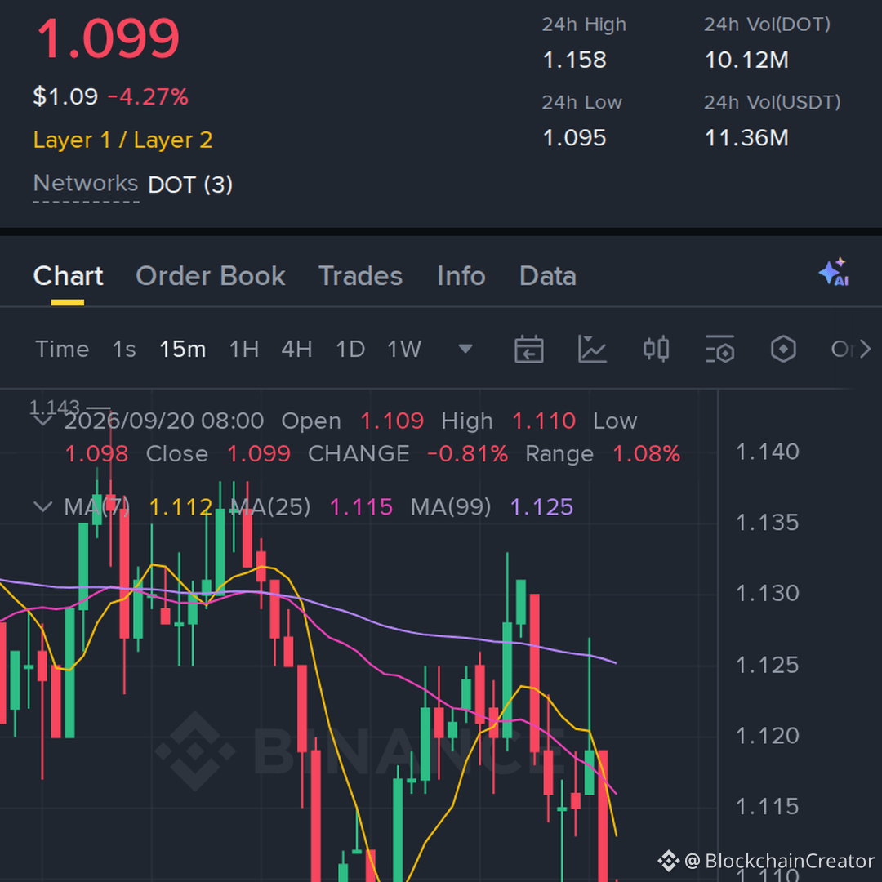Expand more time intervals dropdown arrow

click(x=465, y=349)
